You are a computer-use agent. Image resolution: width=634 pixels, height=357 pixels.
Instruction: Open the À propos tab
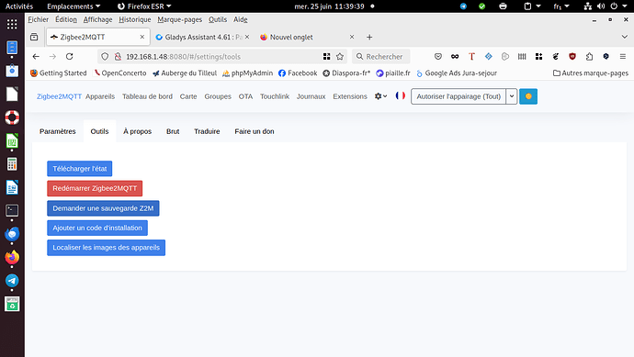pyautogui.click(x=138, y=131)
